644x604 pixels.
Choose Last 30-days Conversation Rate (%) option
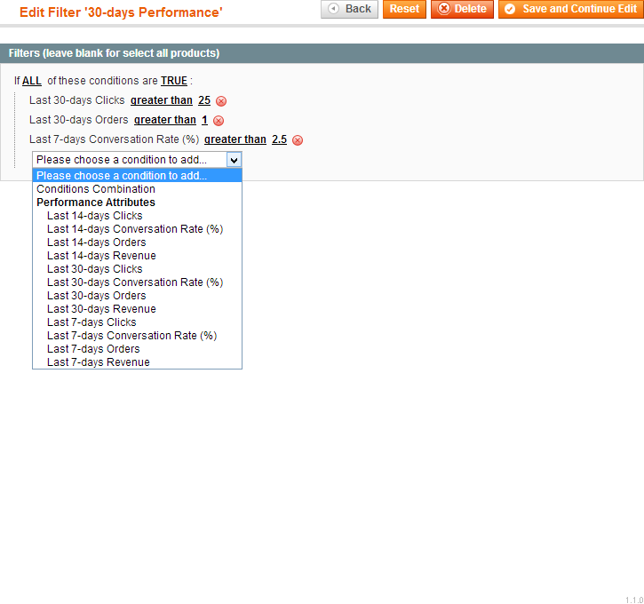[x=137, y=282]
